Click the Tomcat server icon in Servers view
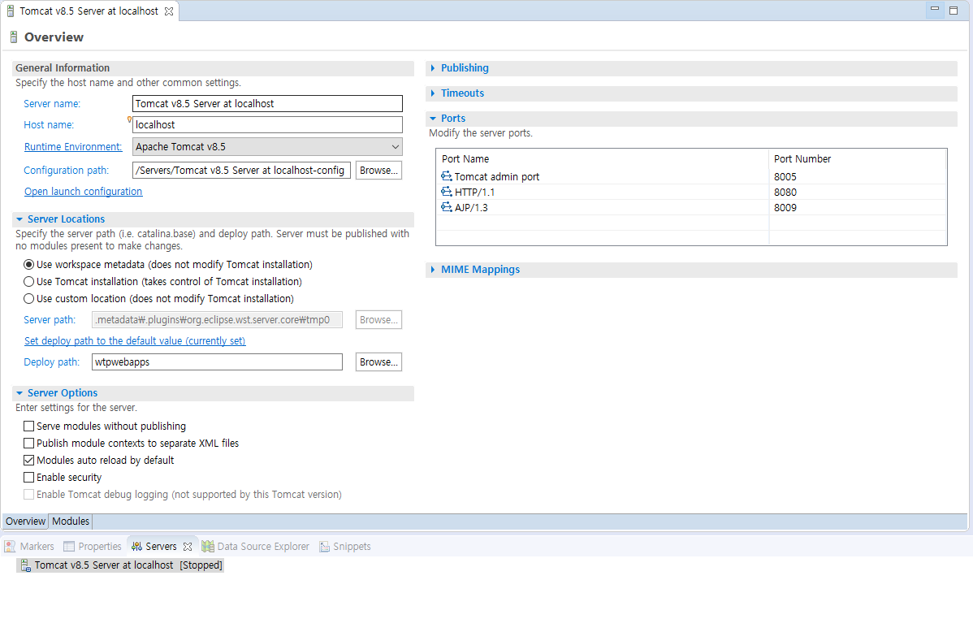 (25, 565)
